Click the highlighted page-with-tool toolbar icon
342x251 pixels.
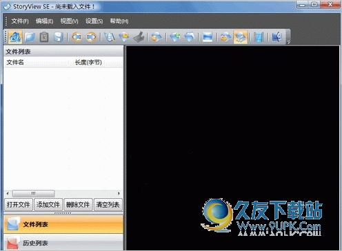[241, 36]
